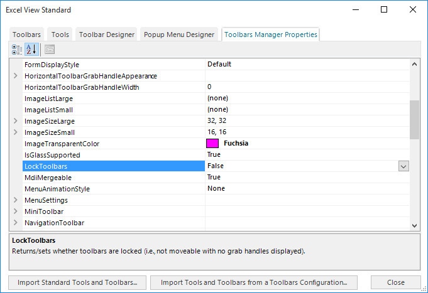This screenshot has width=428, height=293.
Task: Click the Property Pages toolbar icon
Action: point(50,50)
